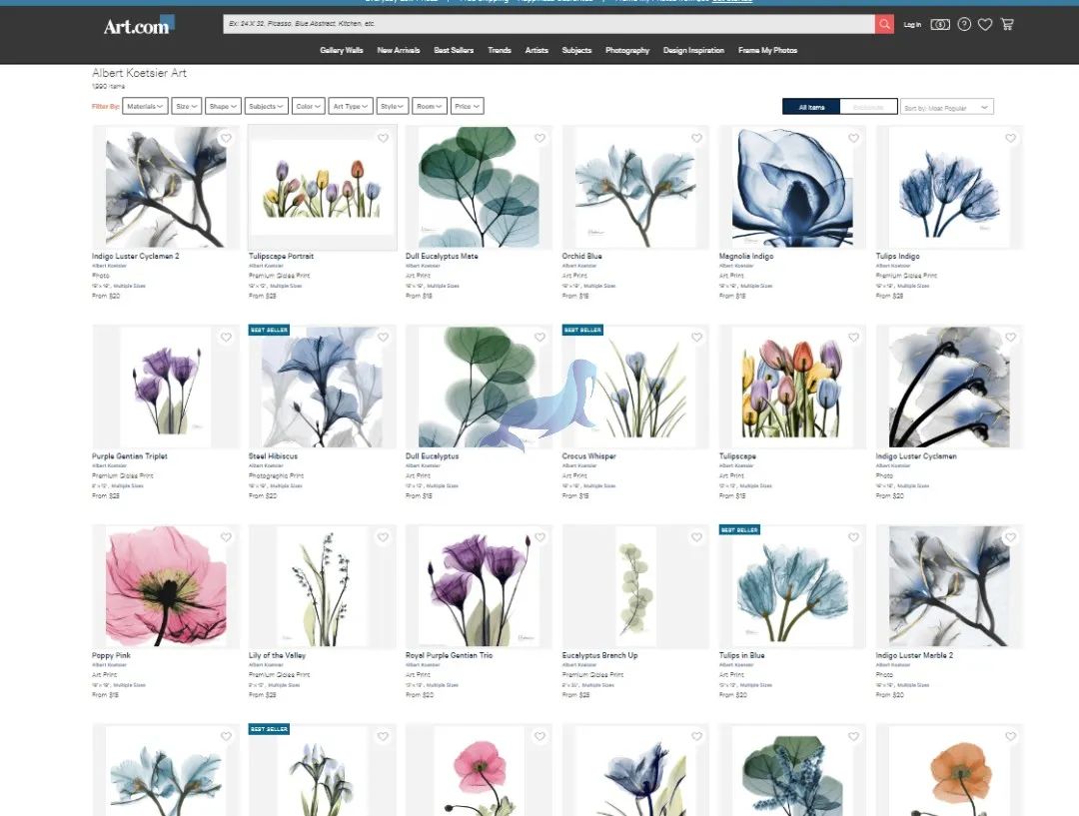This screenshot has height=816, width=1079.
Task: Open the Best Sellers menu
Action: click(x=454, y=50)
